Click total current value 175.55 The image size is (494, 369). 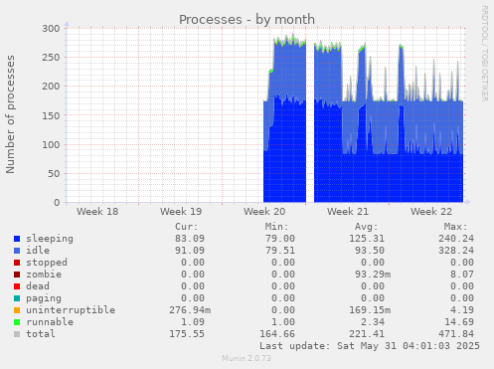[187, 334]
